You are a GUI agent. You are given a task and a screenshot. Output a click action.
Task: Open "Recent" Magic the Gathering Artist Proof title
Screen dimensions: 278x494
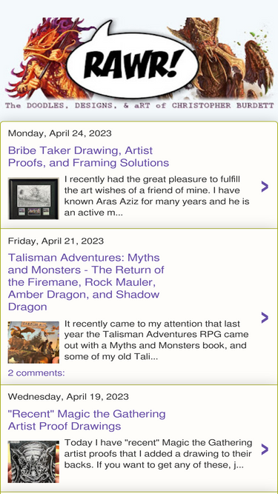point(87,420)
